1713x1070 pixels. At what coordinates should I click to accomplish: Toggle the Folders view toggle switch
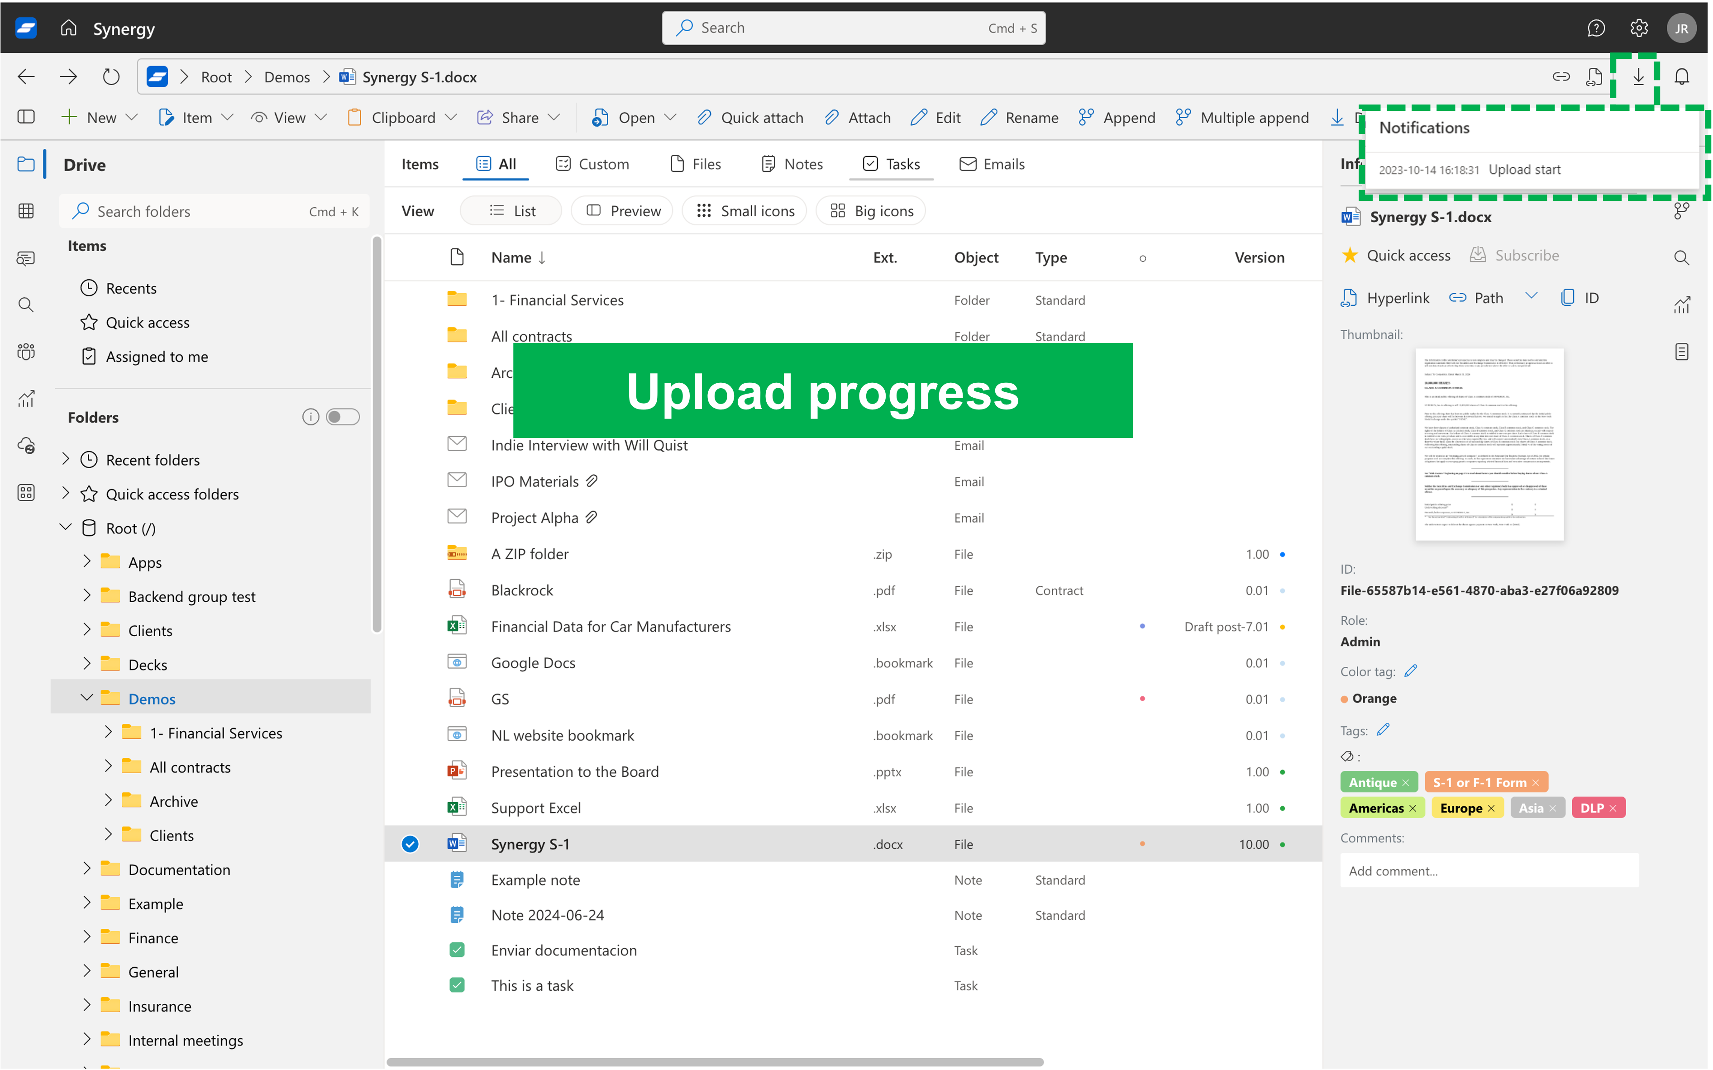coord(343,417)
